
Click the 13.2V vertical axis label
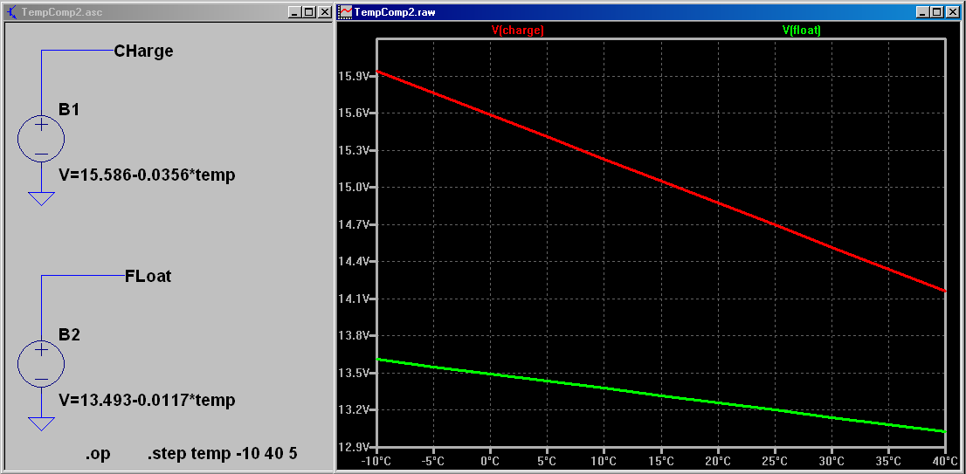(354, 410)
